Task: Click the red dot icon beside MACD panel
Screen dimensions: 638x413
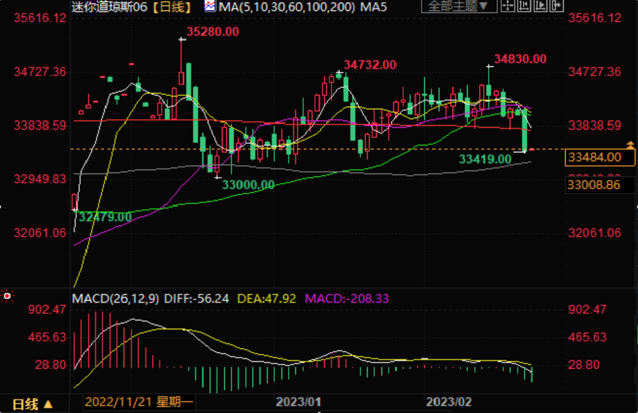Action: pos(7,297)
